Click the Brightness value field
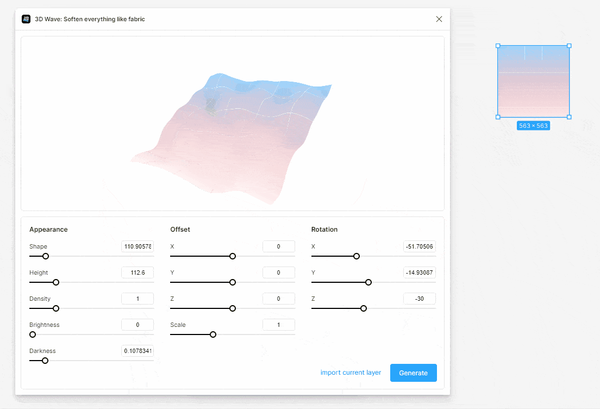Screen dimensions: 600x409 137,324
